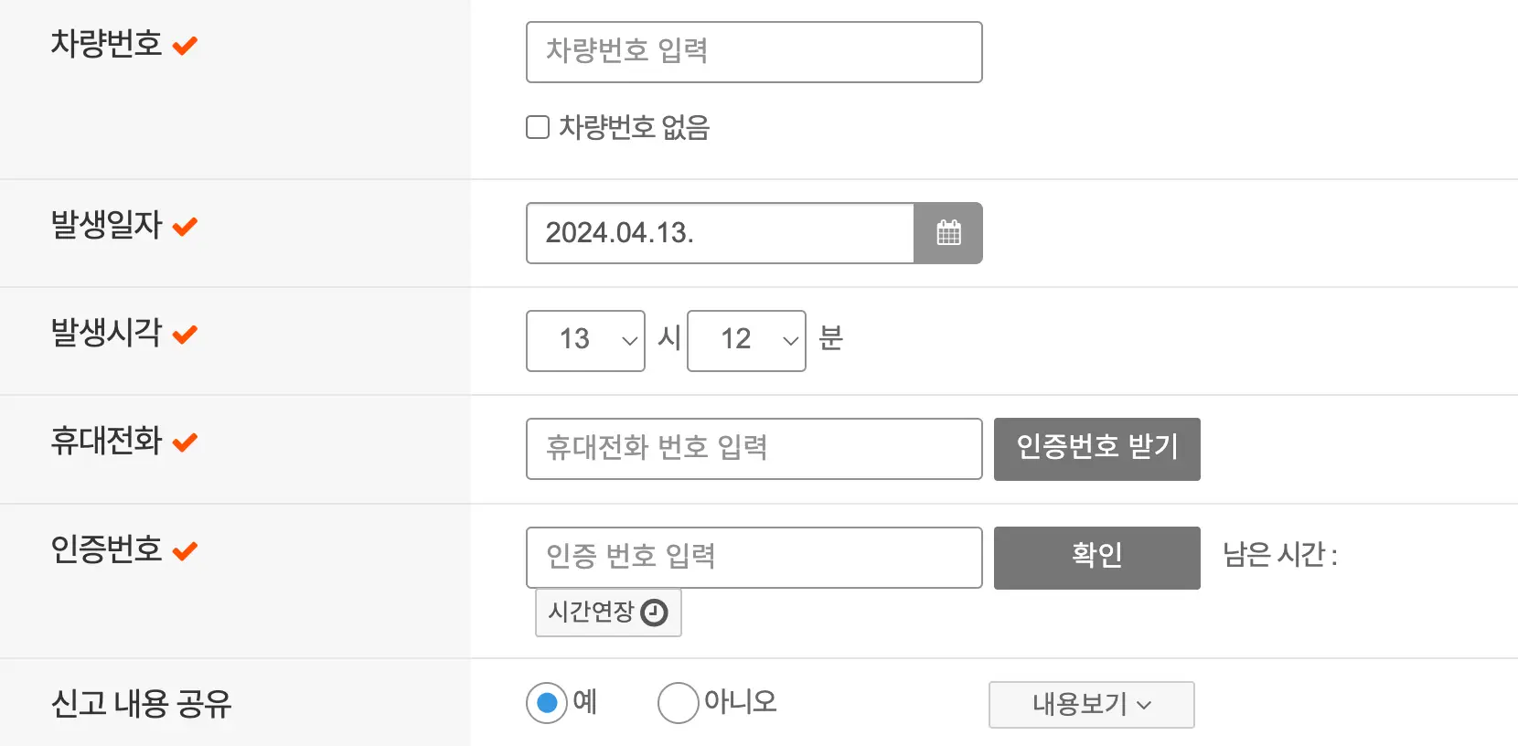Open the hour dropdown showing 13
This screenshot has width=1518, height=746.
[585, 341]
